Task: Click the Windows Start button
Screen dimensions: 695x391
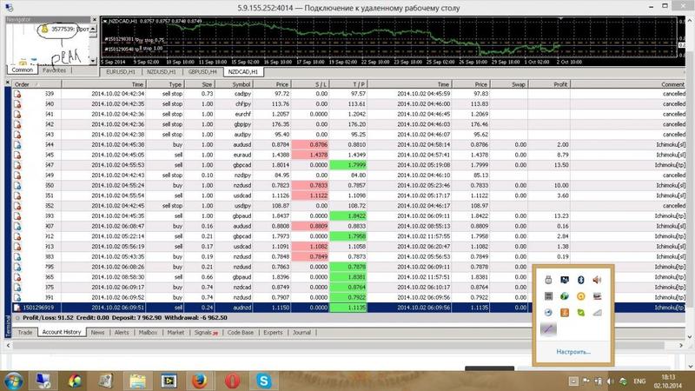Action: click(12, 380)
